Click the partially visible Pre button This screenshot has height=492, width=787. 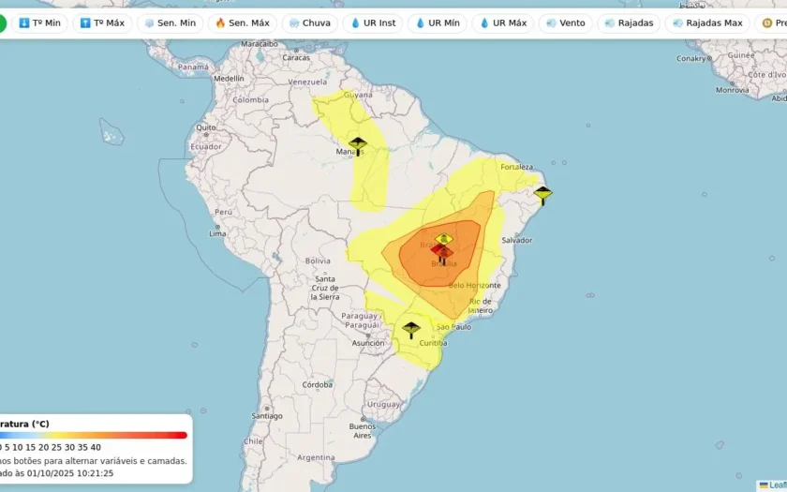coord(774,22)
